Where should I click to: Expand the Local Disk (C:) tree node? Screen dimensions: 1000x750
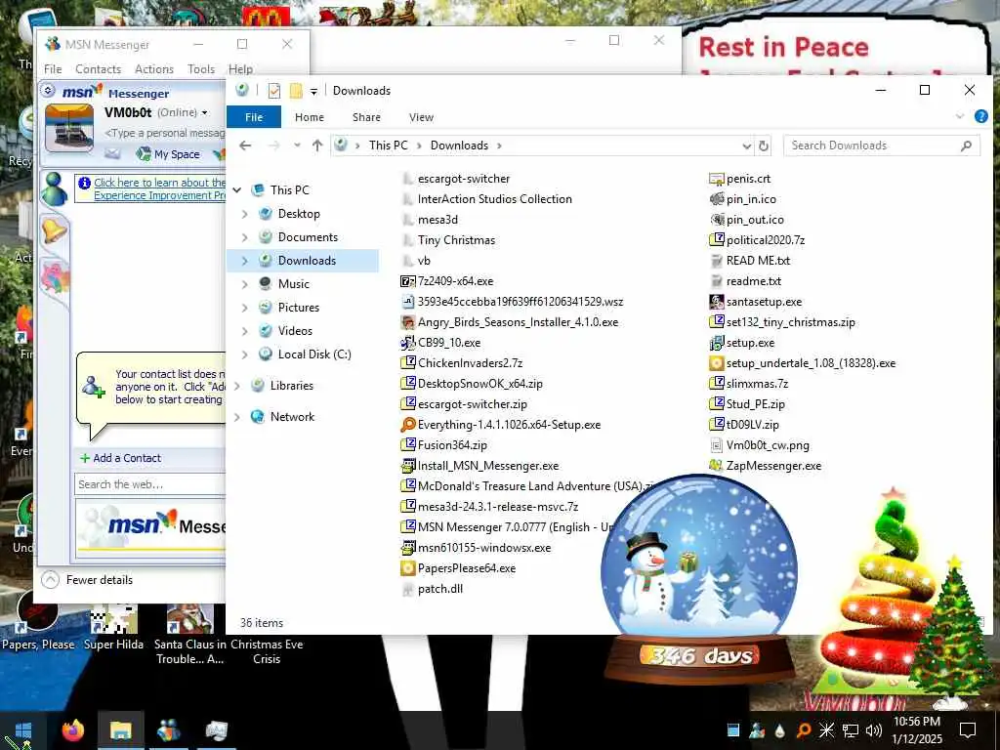click(x=245, y=354)
